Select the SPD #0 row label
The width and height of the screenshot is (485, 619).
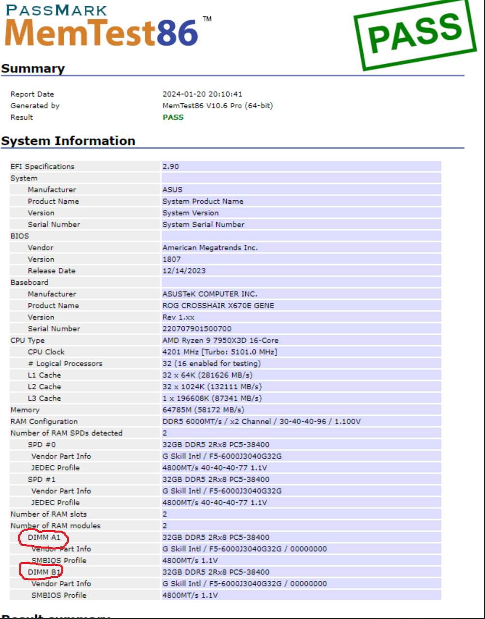pyautogui.click(x=42, y=445)
